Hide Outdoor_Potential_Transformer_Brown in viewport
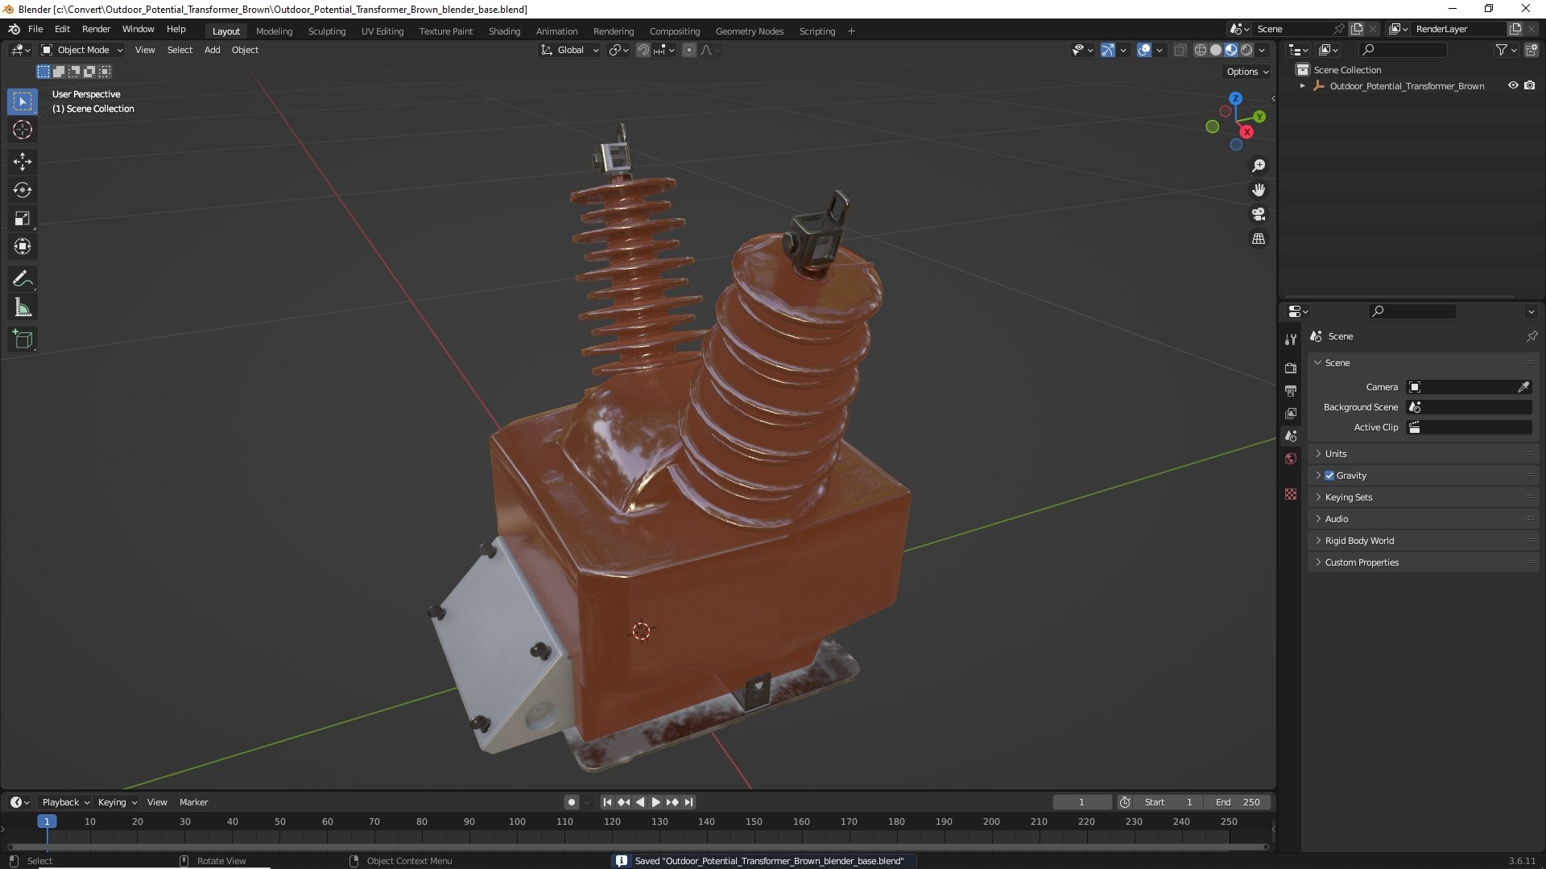The image size is (1546, 869). [1513, 85]
